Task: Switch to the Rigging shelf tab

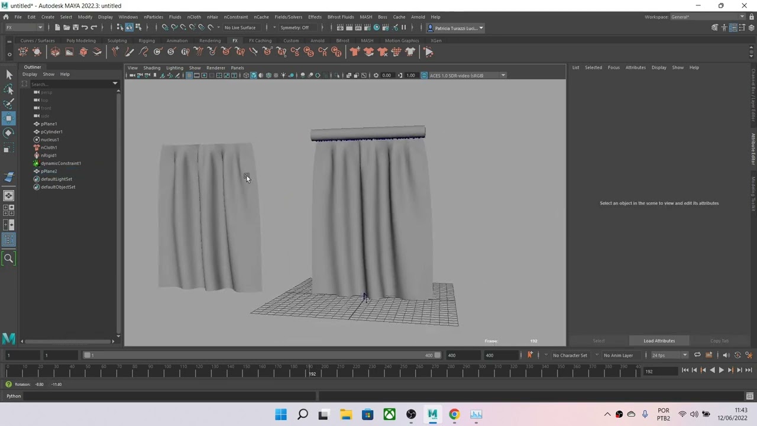Action: (x=147, y=41)
